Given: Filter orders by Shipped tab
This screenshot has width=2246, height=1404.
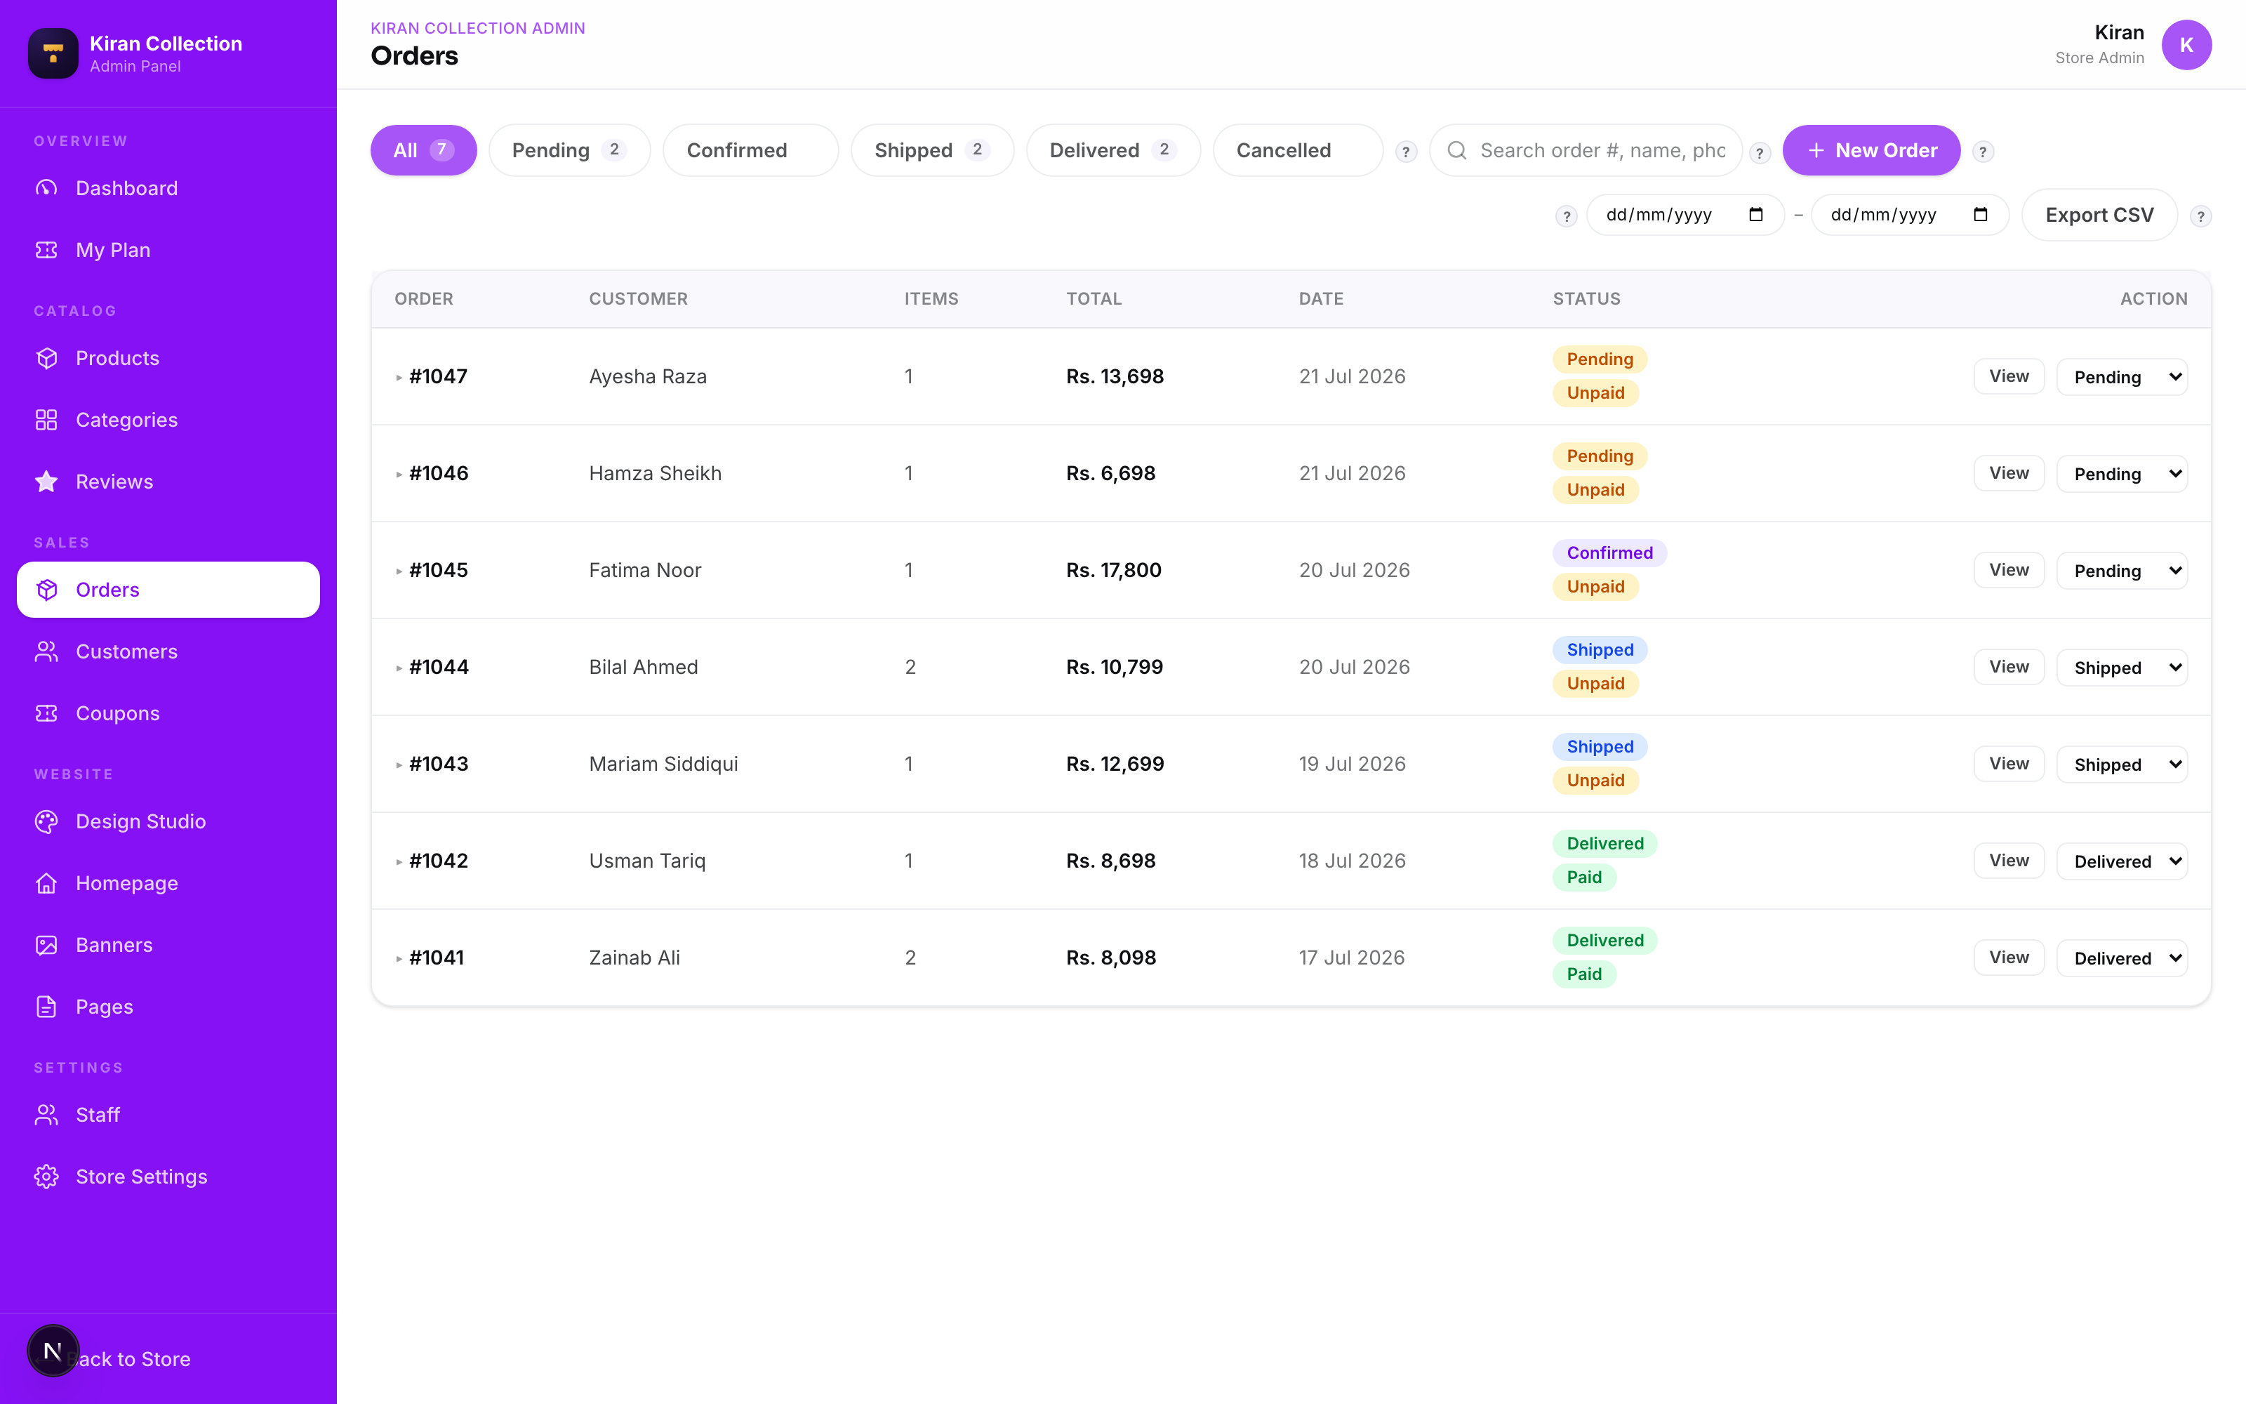Looking at the screenshot, I should click(x=932, y=150).
